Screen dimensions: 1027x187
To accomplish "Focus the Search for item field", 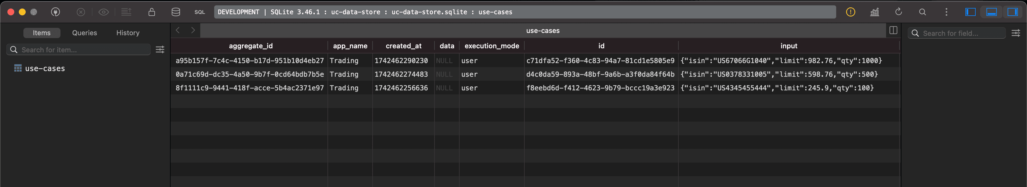I will (x=78, y=50).
